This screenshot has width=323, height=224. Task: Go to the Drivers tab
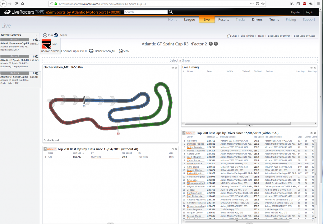(257, 19)
